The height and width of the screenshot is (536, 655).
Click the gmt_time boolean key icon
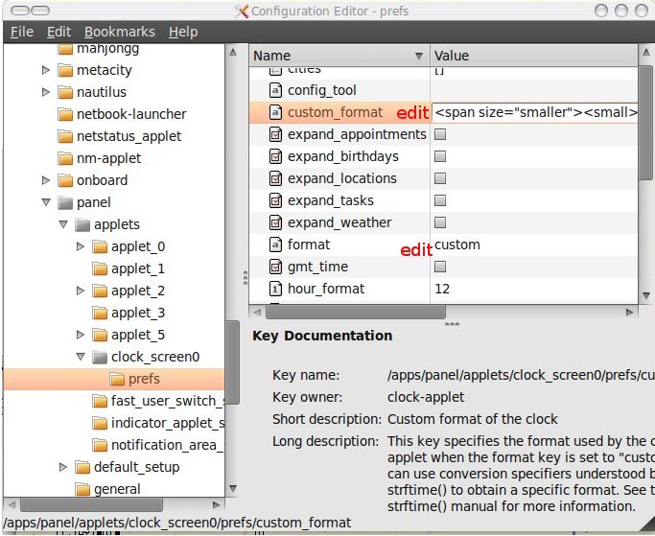[275, 267]
